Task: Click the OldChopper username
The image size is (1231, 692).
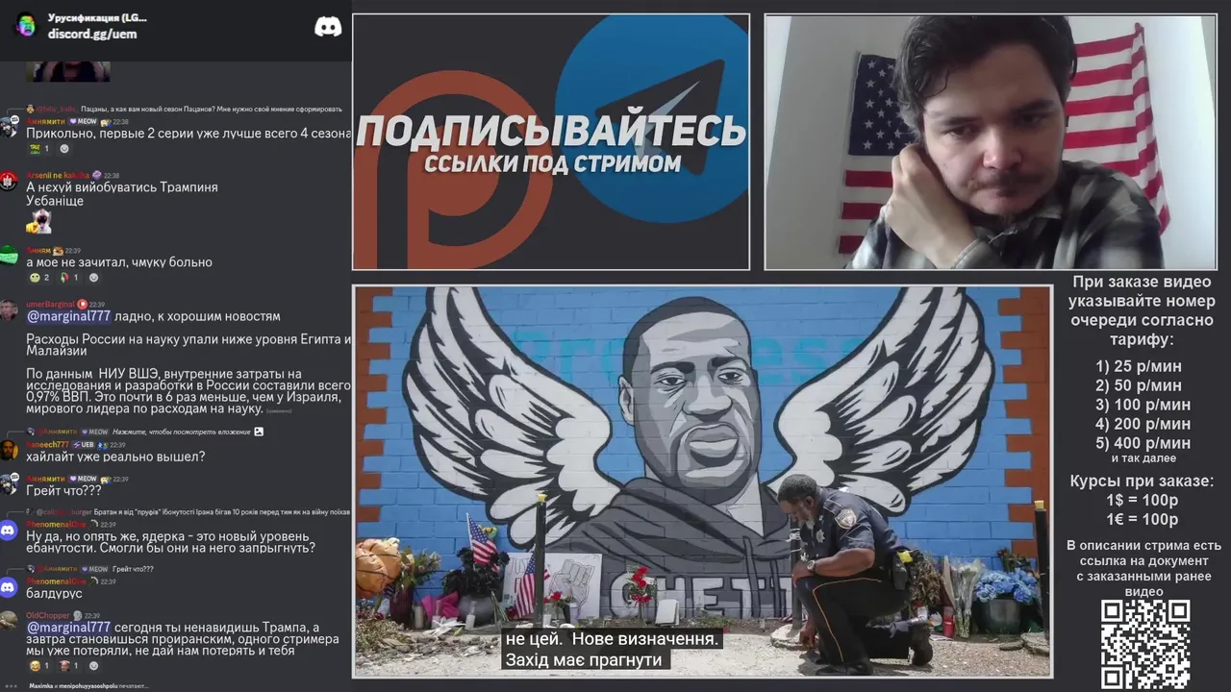Action: click(x=47, y=615)
